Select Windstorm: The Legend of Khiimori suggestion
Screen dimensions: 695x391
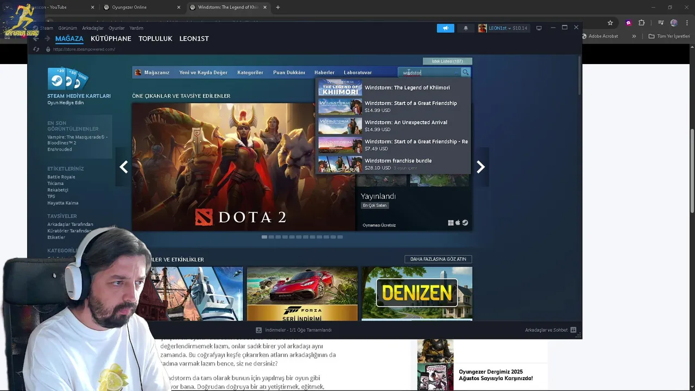click(393, 87)
